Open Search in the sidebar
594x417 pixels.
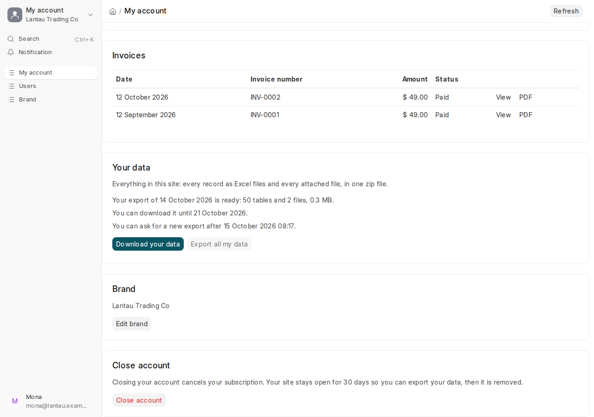click(x=51, y=39)
